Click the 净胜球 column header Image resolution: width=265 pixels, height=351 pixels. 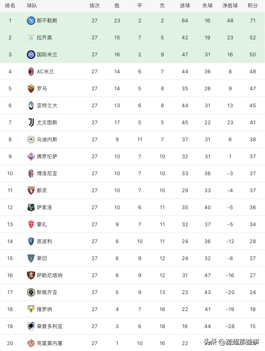230,6
